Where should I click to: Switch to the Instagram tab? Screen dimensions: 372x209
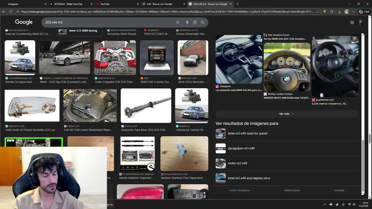click(24, 4)
